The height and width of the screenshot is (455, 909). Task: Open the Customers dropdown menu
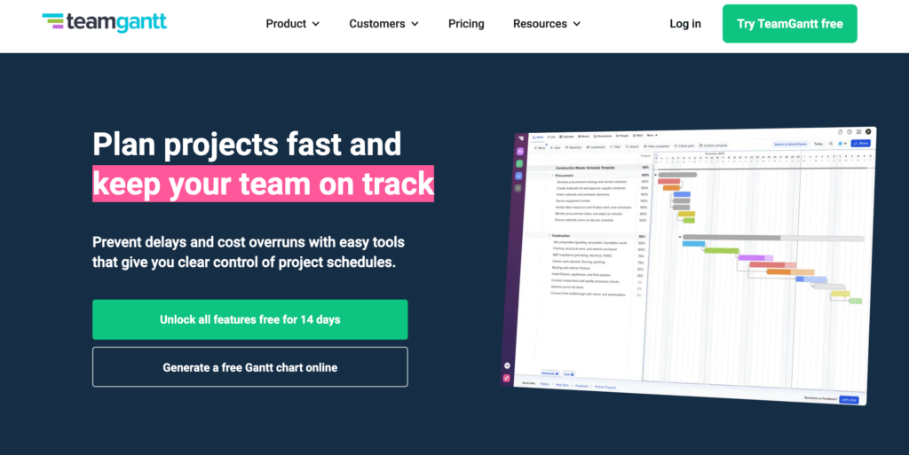[x=384, y=24]
